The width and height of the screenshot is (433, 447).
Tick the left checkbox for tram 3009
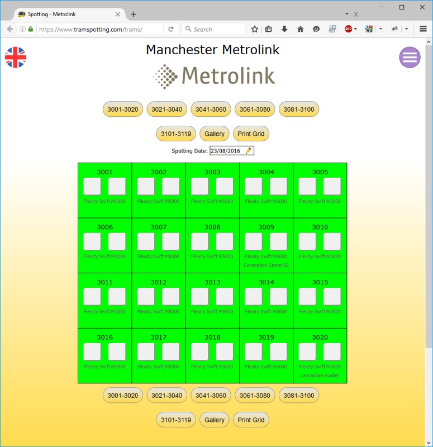tap(254, 241)
